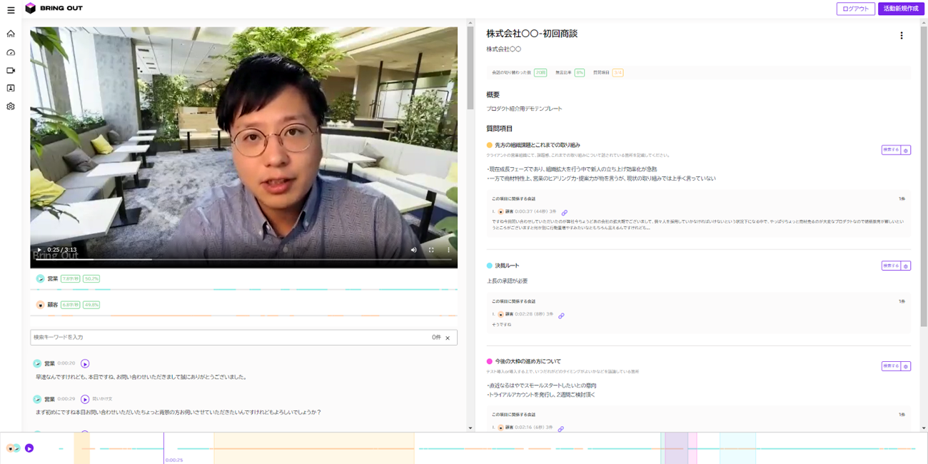Click the video progress bar
Screen dimensions: 928x464
tap(243, 260)
